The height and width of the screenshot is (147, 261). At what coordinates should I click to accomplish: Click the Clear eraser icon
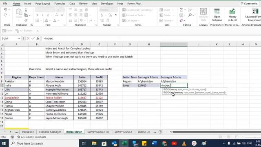coord(181,20)
